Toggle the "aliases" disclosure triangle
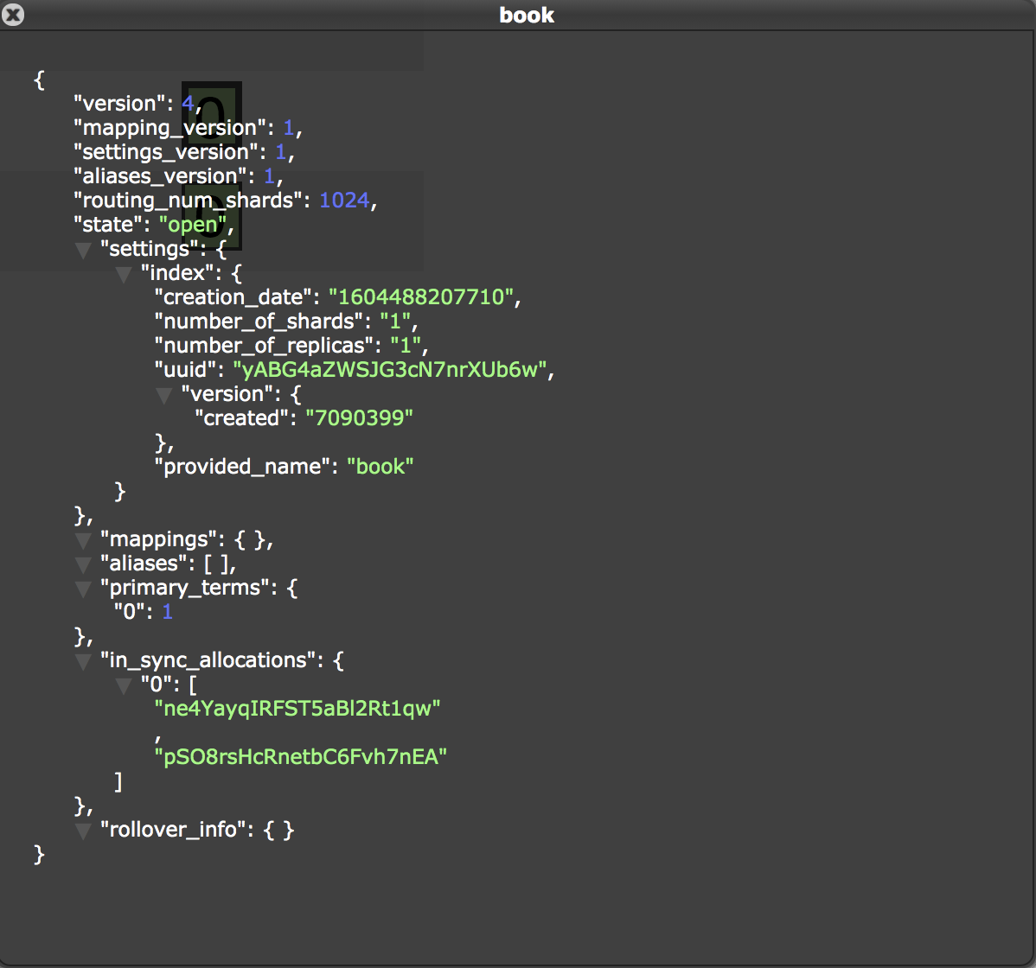Viewport: 1036px width, 968px height. [83, 564]
